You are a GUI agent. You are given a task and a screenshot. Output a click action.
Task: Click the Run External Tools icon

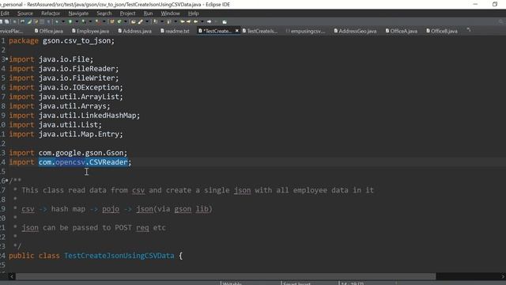coord(97,21)
